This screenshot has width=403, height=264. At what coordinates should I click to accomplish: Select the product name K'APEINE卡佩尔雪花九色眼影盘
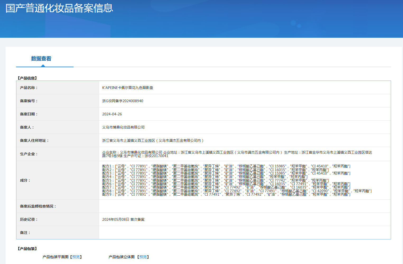(128, 88)
